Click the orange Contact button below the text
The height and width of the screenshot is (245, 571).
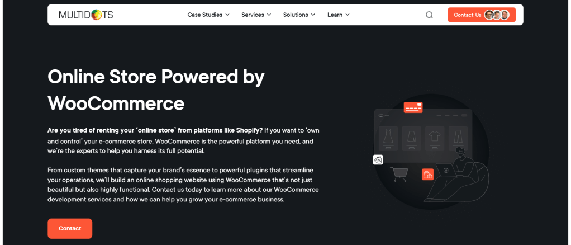[70, 229]
